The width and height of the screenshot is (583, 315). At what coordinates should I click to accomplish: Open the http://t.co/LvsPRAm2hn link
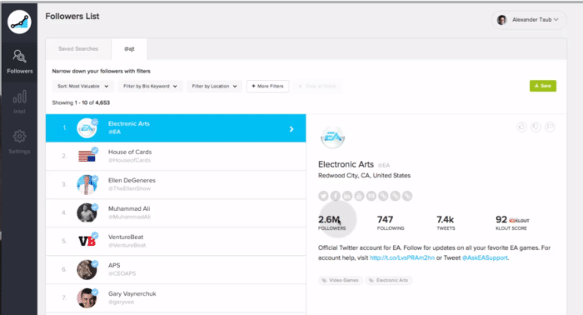[402, 257]
